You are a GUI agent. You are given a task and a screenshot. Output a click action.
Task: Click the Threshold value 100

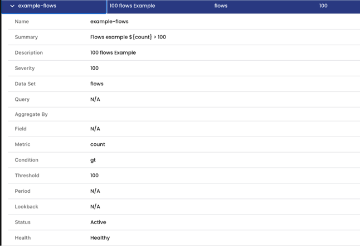click(x=94, y=176)
